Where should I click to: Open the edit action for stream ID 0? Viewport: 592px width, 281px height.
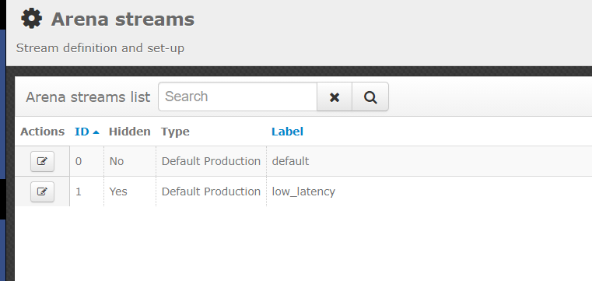(x=42, y=162)
